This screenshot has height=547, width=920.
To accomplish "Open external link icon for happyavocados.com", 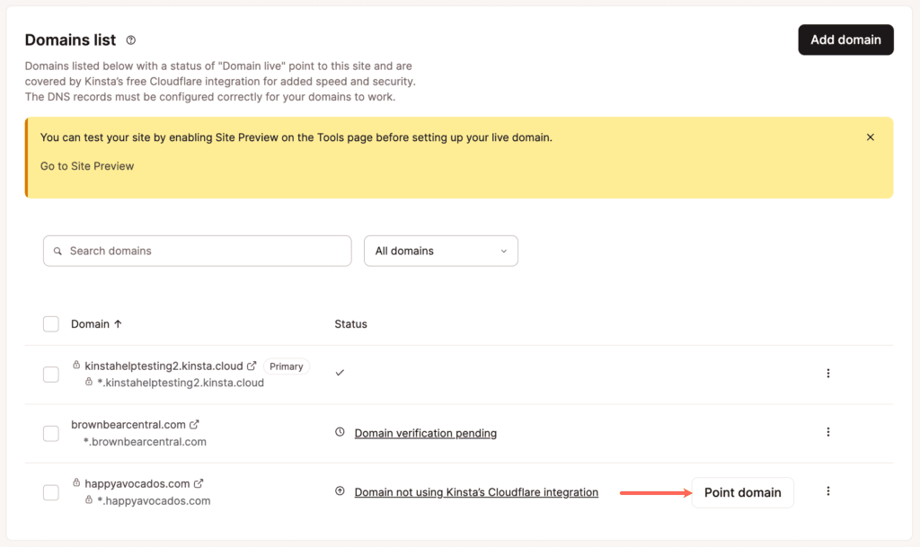I will coord(199,484).
